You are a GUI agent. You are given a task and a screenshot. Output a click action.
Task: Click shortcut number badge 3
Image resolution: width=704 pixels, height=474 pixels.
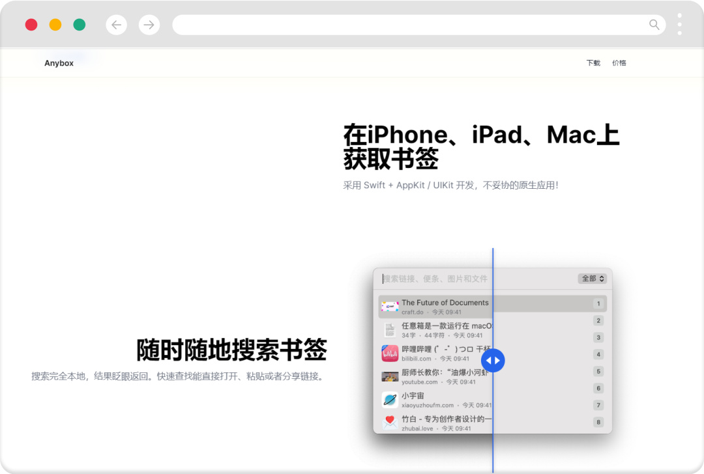click(598, 338)
